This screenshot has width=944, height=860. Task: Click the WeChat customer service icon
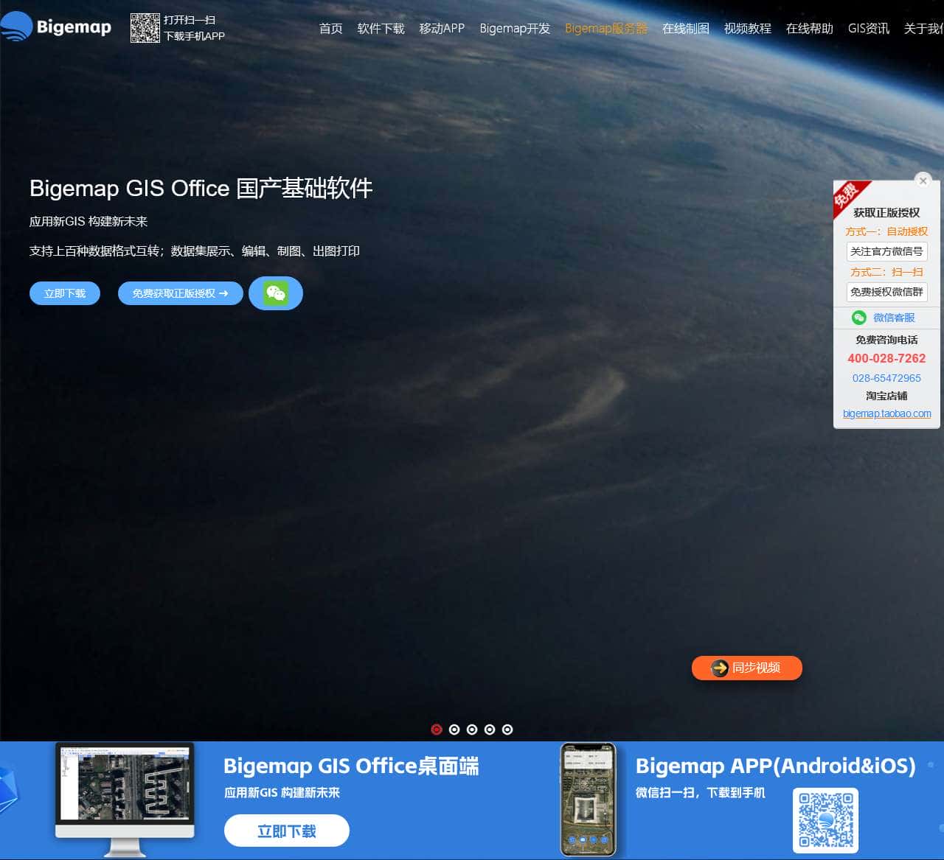(x=859, y=318)
